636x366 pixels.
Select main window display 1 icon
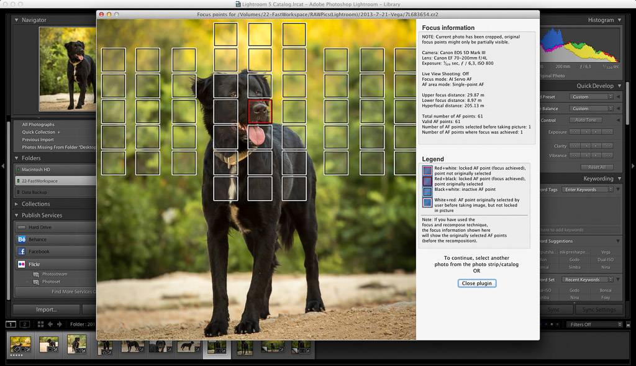tap(11, 324)
